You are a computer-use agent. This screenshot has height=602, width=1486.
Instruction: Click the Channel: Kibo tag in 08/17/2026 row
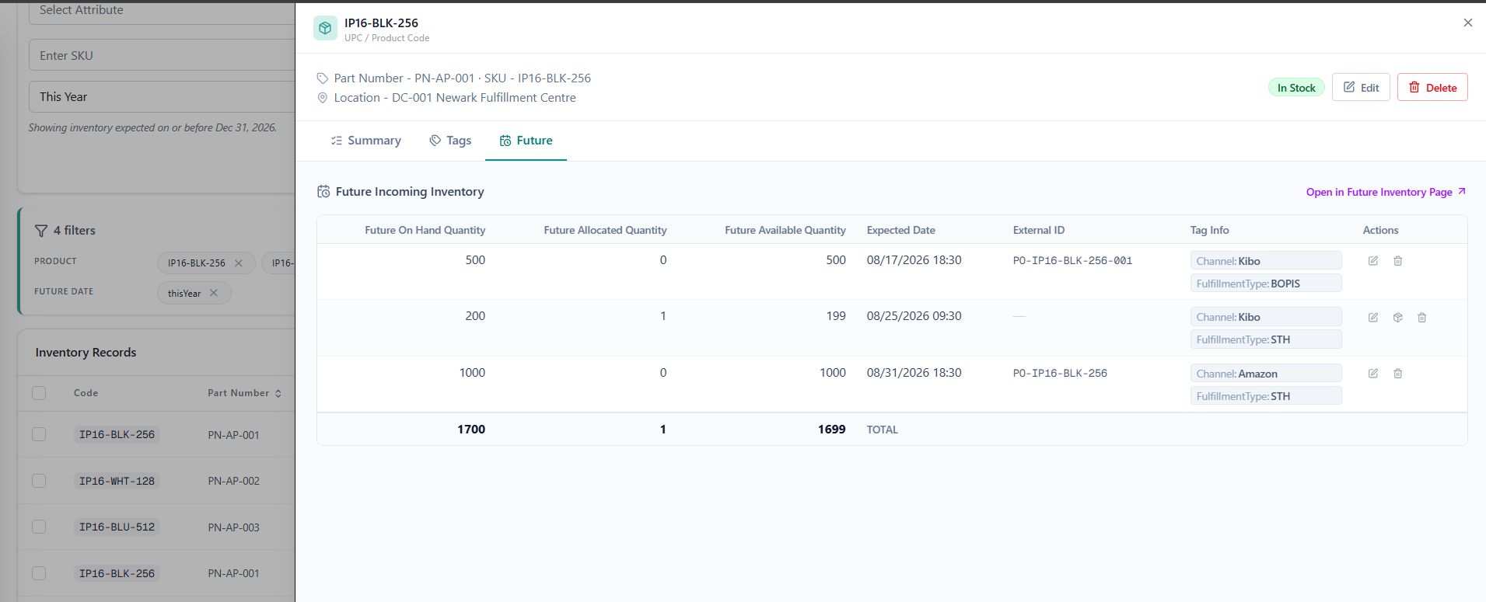click(x=1265, y=261)
